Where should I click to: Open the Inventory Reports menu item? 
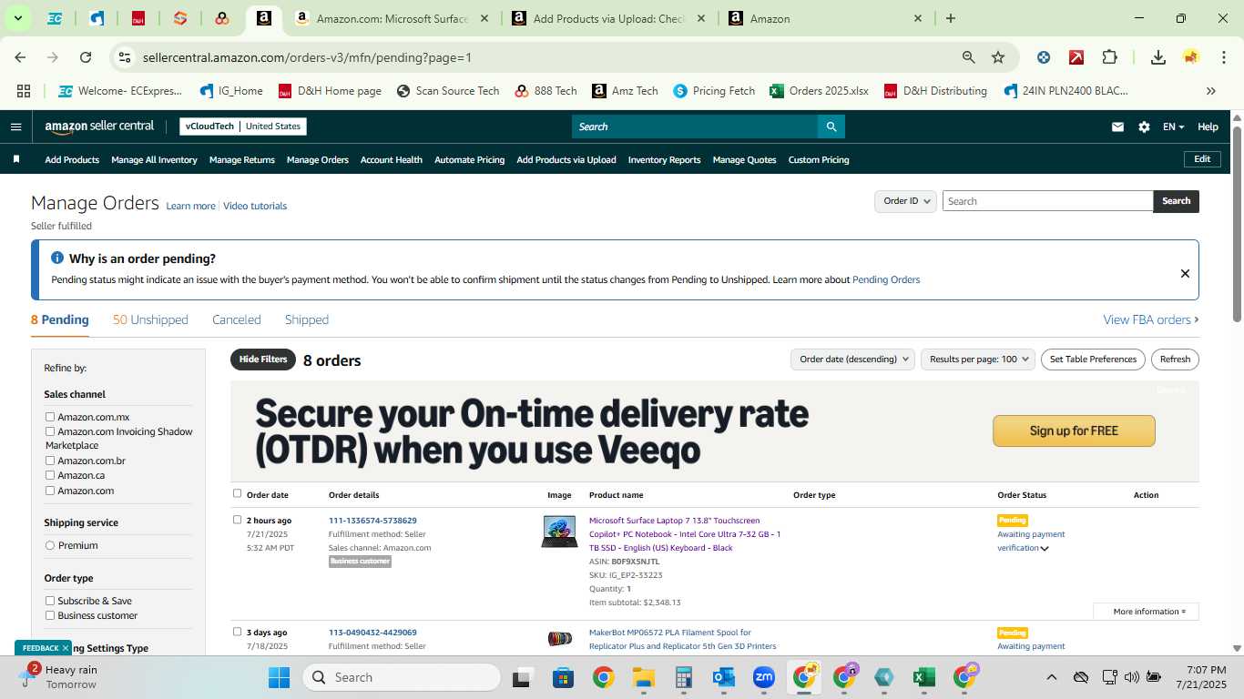[664, 159]
